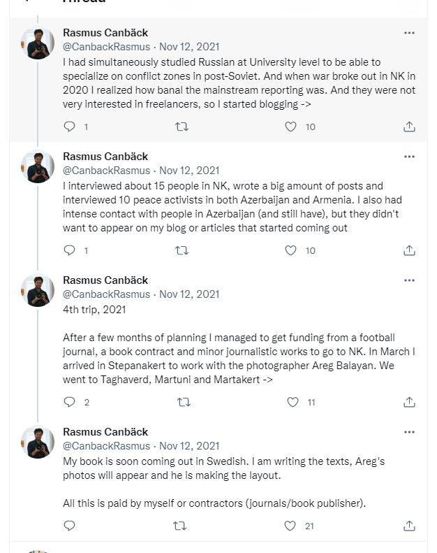This screenshot has width=437, height=553.
Task: Like the tweet about the Swedish book
Action: coord(290,526)
